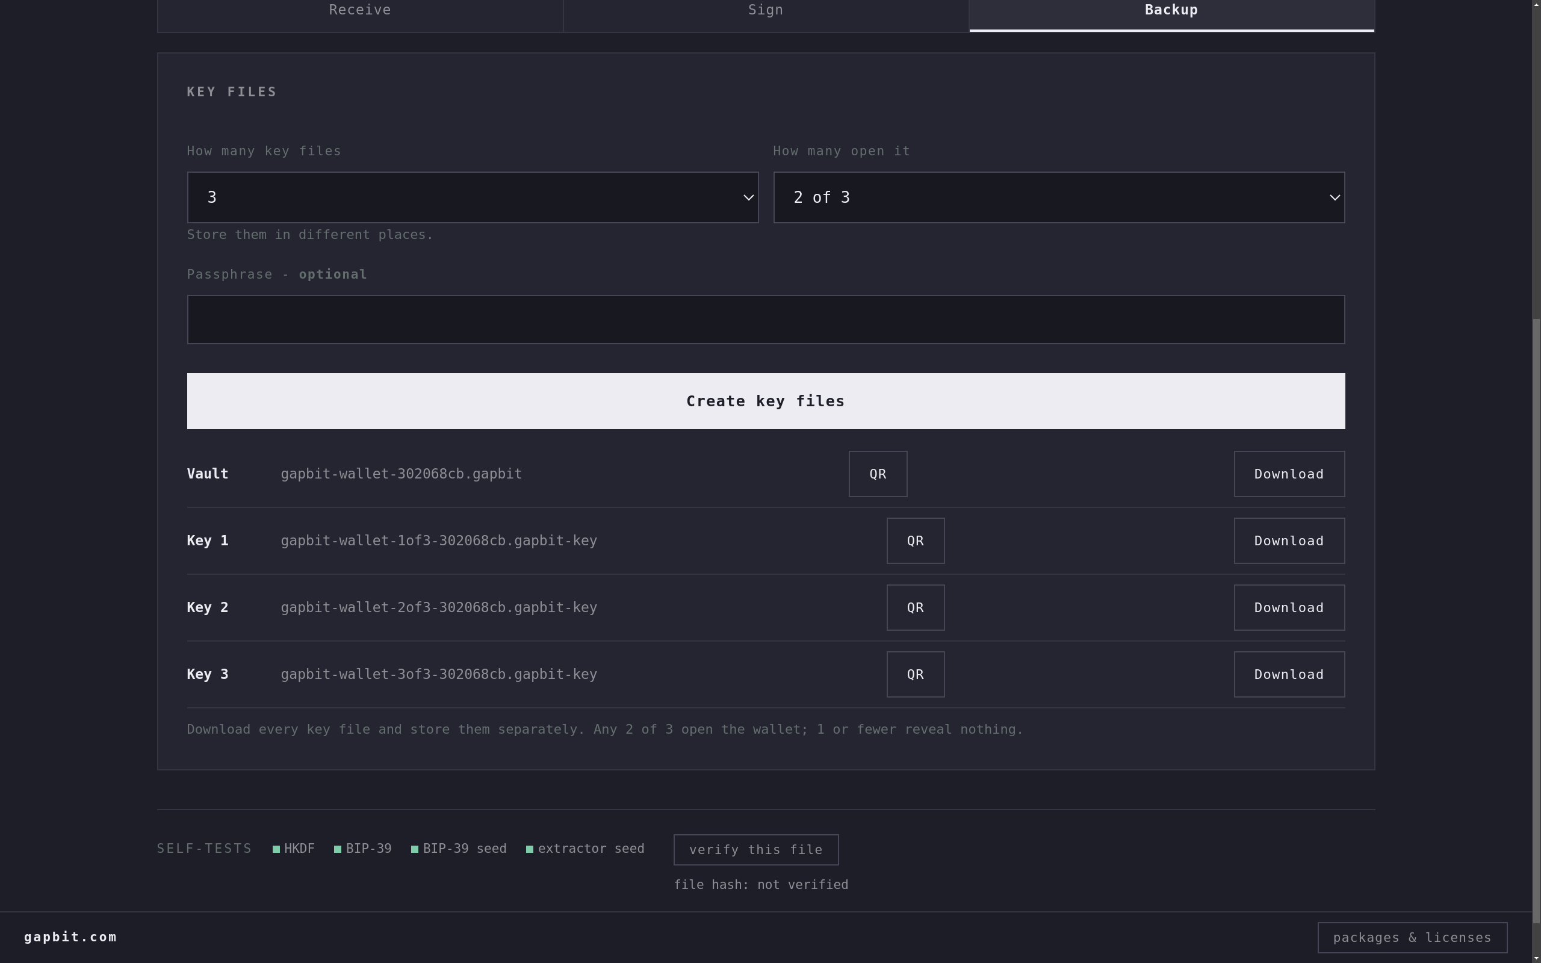Click the 'Vault' row label
This screenshot has height=963, width=1541.
click(x=208, y=474)
